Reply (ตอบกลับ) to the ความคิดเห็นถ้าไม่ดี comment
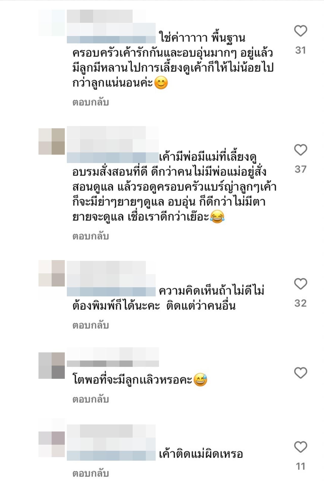The image size is (324, 485). point(91,325)
